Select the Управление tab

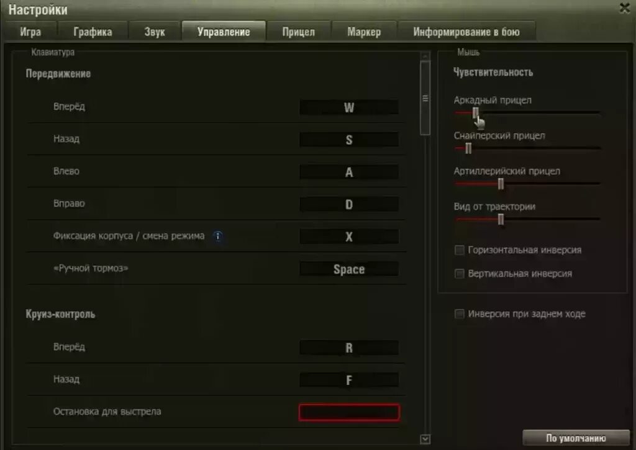coord(224,31)
